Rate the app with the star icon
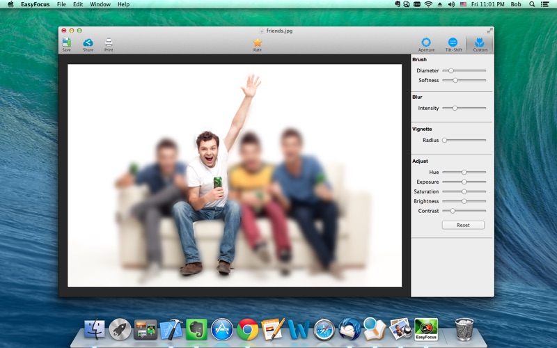This screenshot has width=557, height=348. (x=257, y=45)
